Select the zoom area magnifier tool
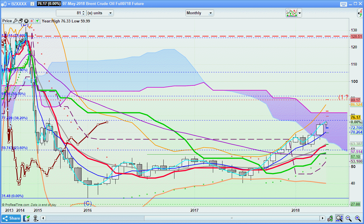Viewport: 364px width, 224px height. pos(339,218)
